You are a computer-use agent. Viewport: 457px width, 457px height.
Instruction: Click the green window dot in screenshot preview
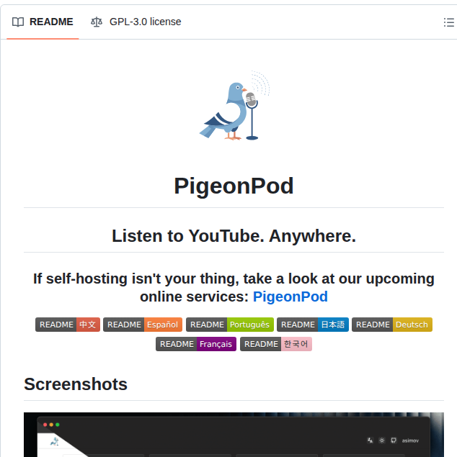pos(58,425)
